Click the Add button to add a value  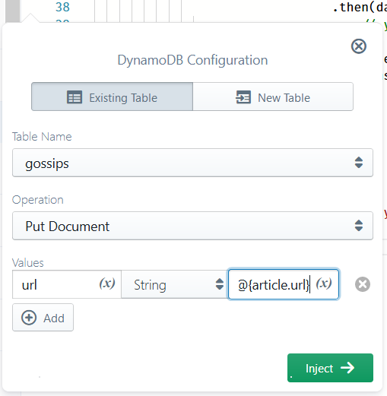(43, 318)
